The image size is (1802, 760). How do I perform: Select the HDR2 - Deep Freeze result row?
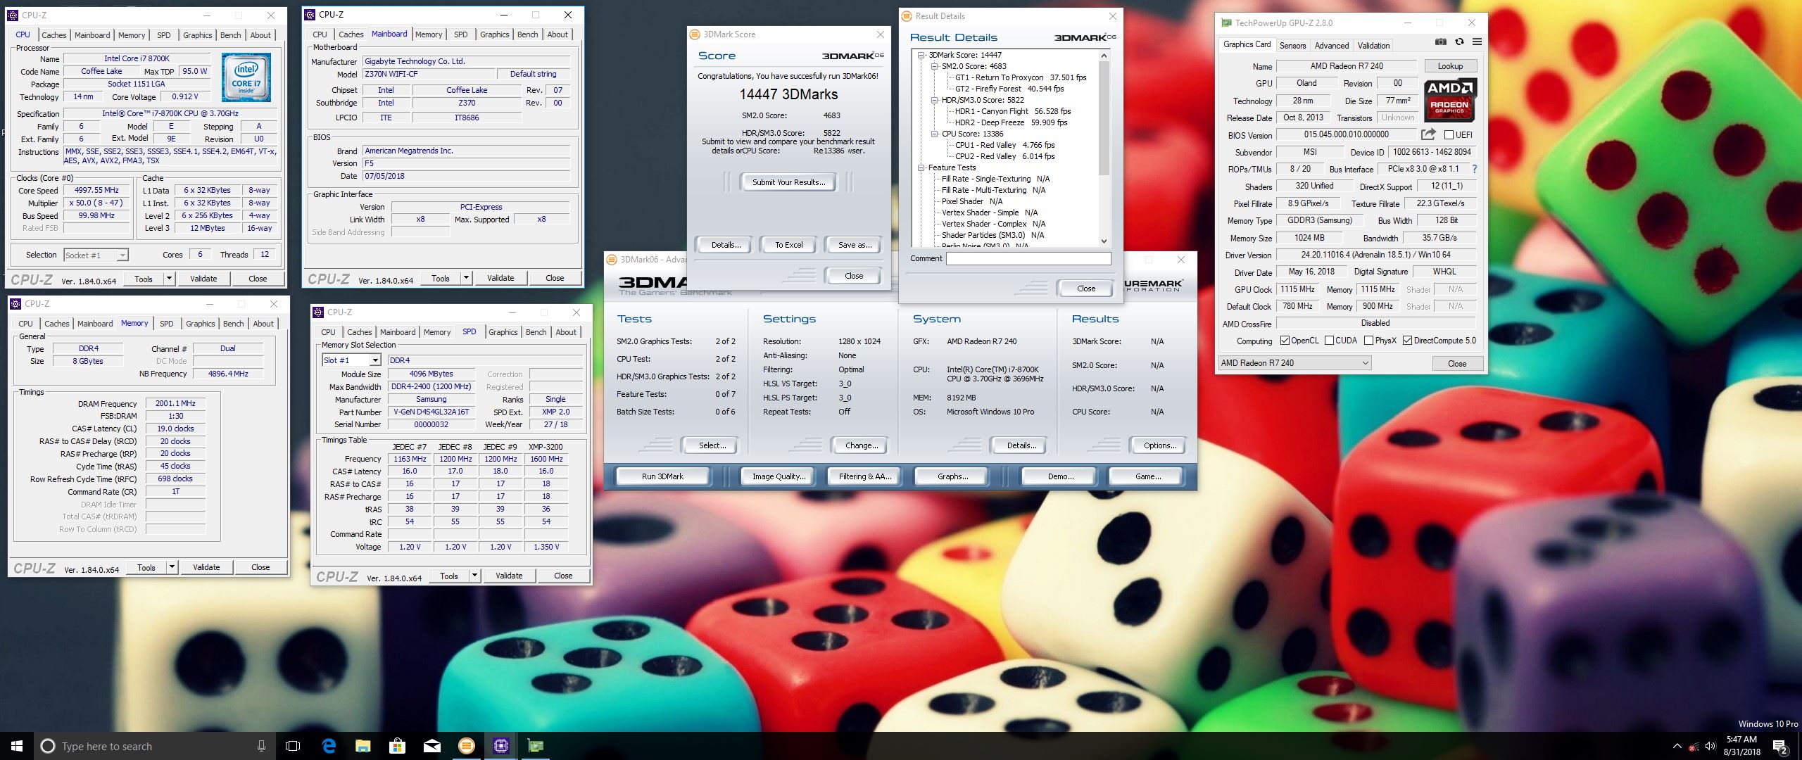1011,122
